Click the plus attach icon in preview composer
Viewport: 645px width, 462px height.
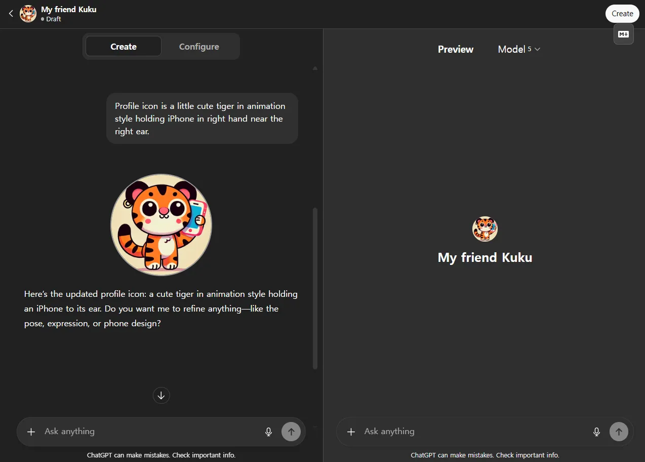[x=351, y=432]
